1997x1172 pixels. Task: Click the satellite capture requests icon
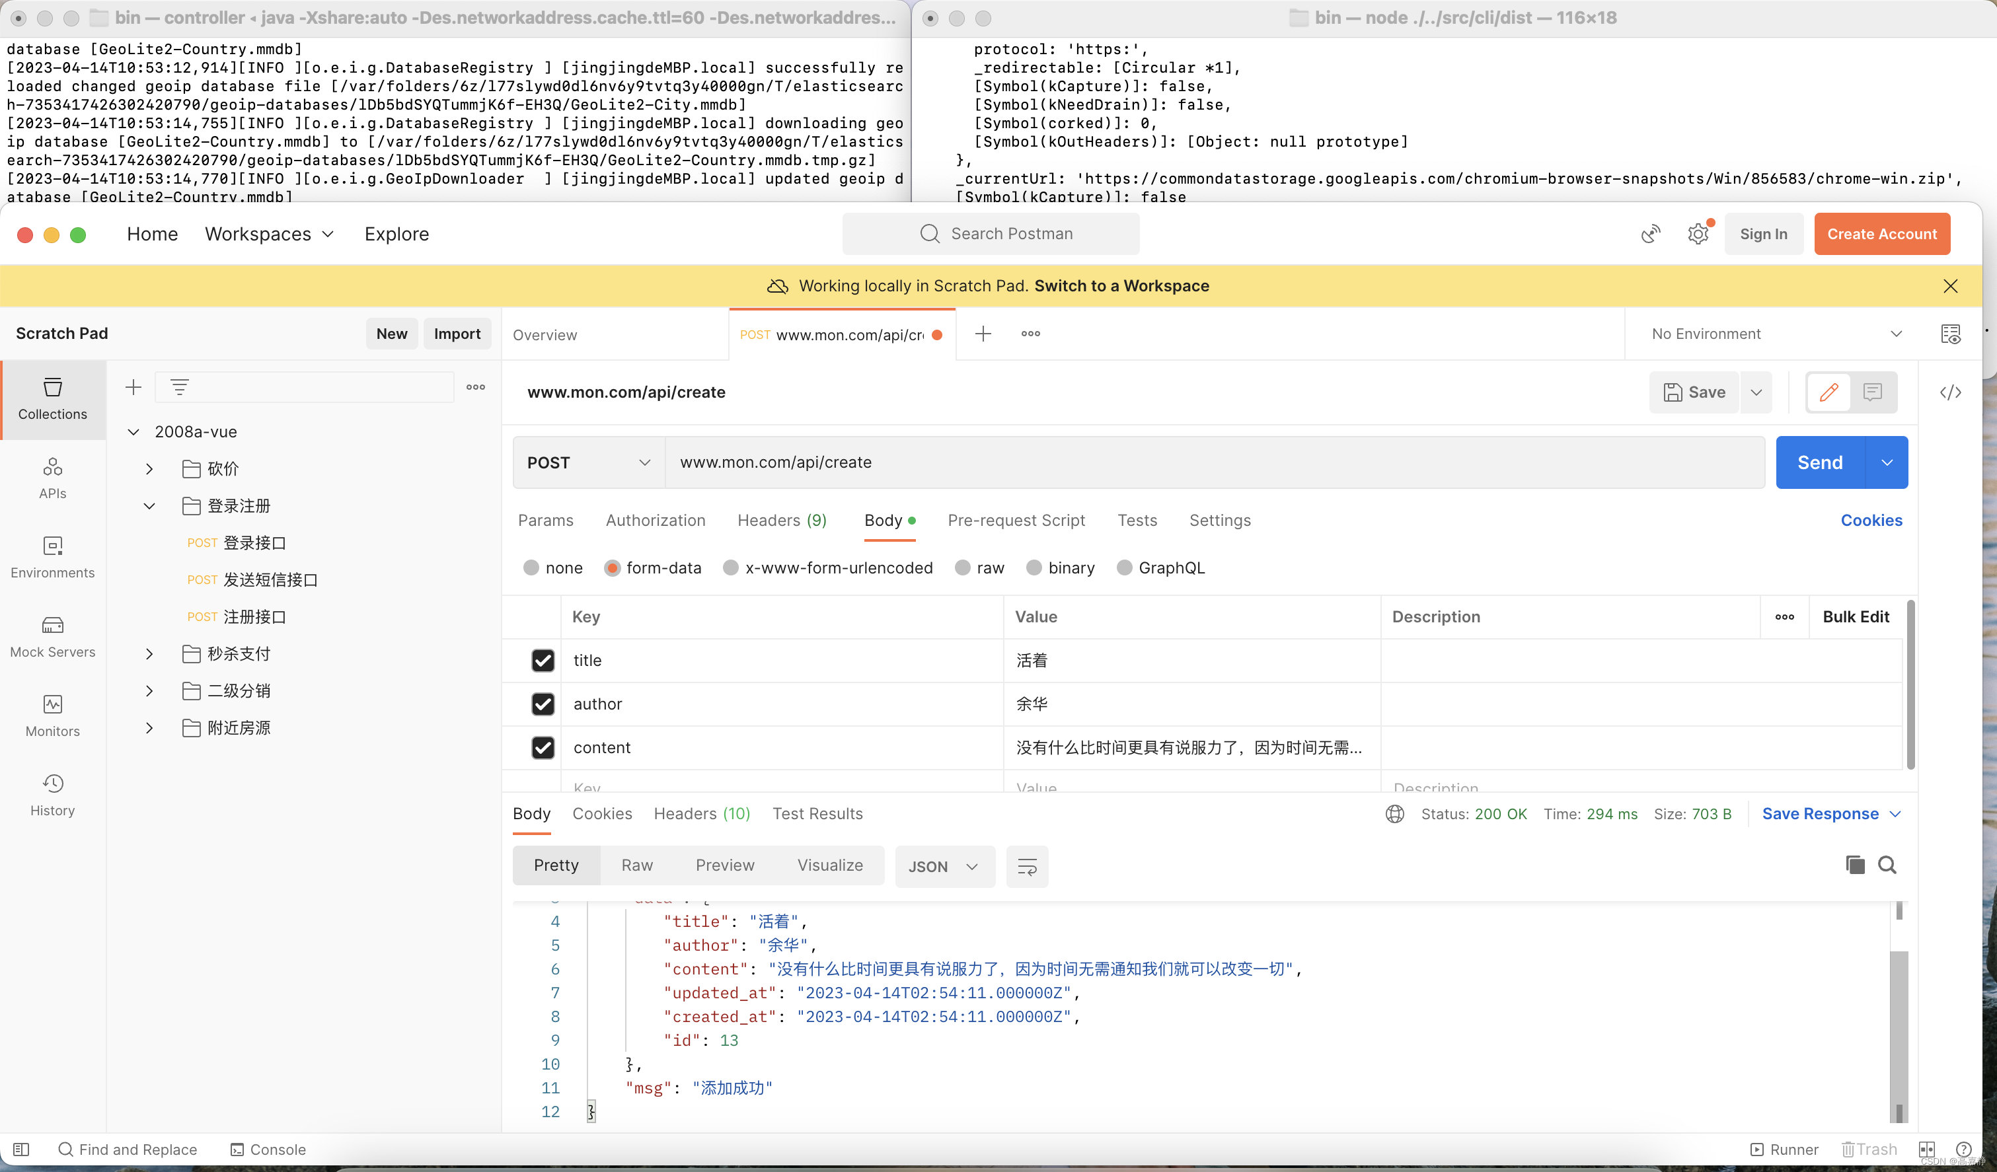pos(1651,234)
